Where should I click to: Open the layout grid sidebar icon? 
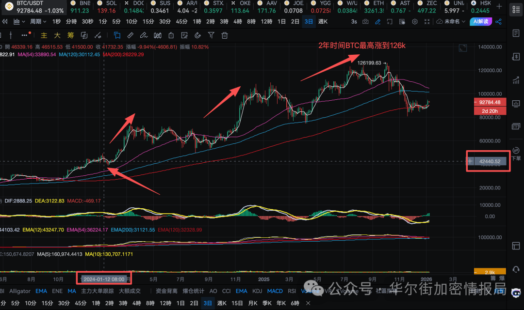pos(516,246)
